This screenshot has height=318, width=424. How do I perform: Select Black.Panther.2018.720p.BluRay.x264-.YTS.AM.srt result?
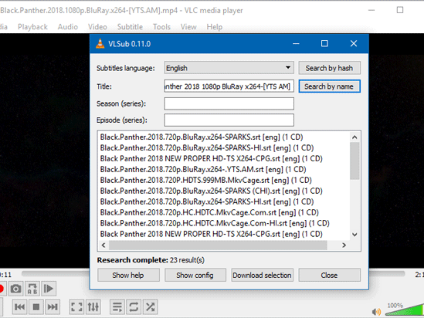(203, 169)
